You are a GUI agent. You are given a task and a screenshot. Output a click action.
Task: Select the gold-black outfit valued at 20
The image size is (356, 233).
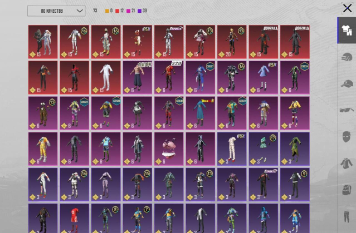pos(232,42)
